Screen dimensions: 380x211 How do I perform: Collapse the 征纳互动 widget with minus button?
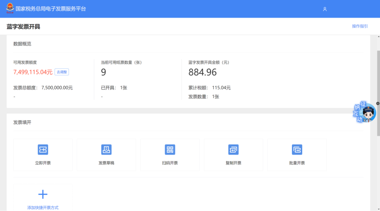378,103
